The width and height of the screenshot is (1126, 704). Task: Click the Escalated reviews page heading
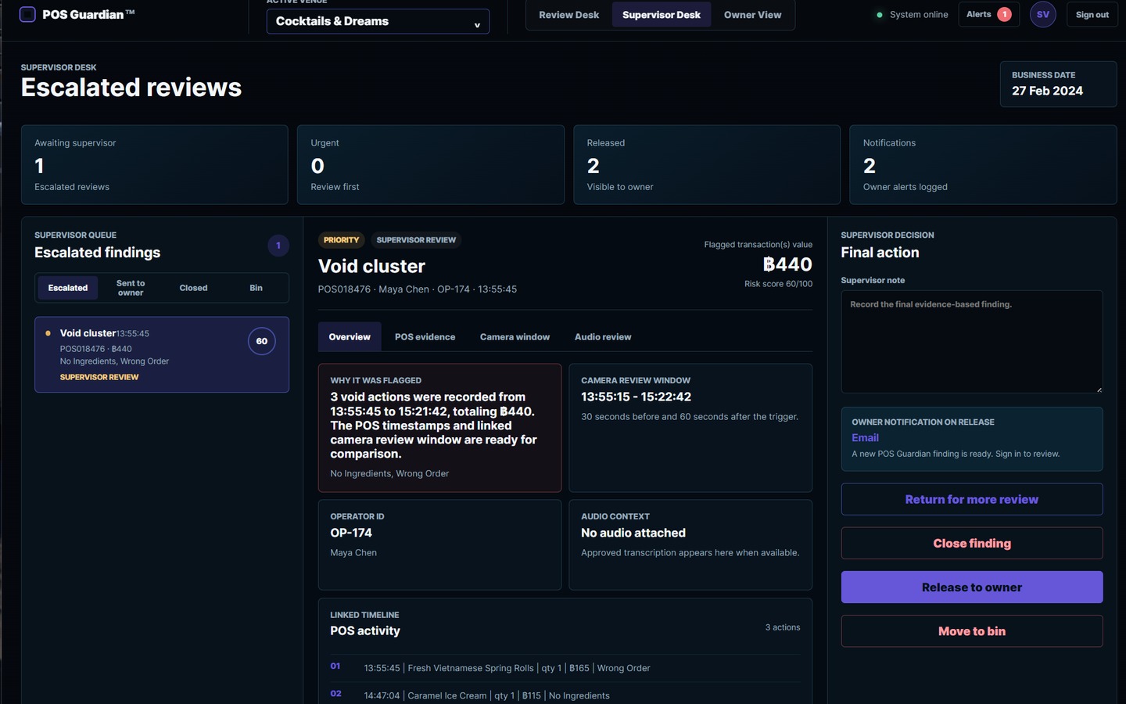(x=131, y=88)
